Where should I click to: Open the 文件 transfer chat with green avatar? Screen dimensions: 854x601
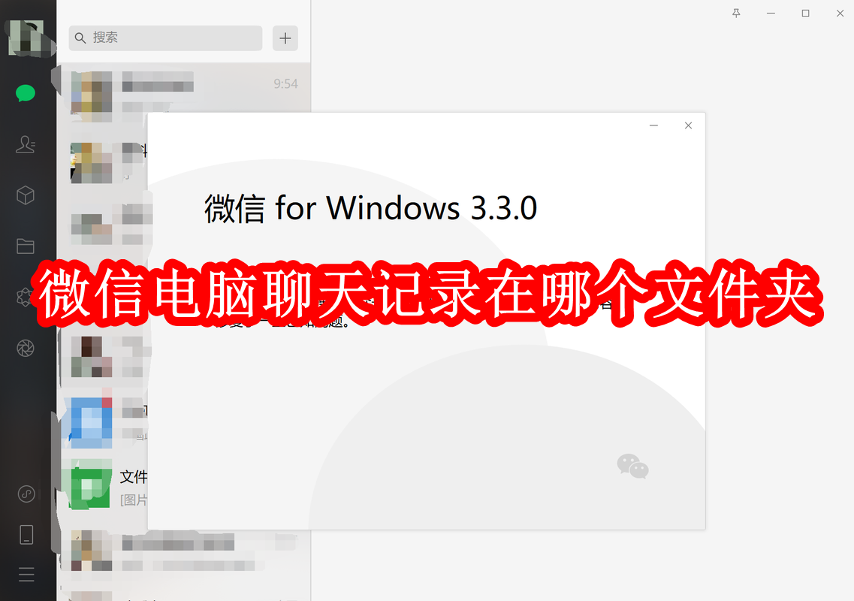[x=104, y=488]
